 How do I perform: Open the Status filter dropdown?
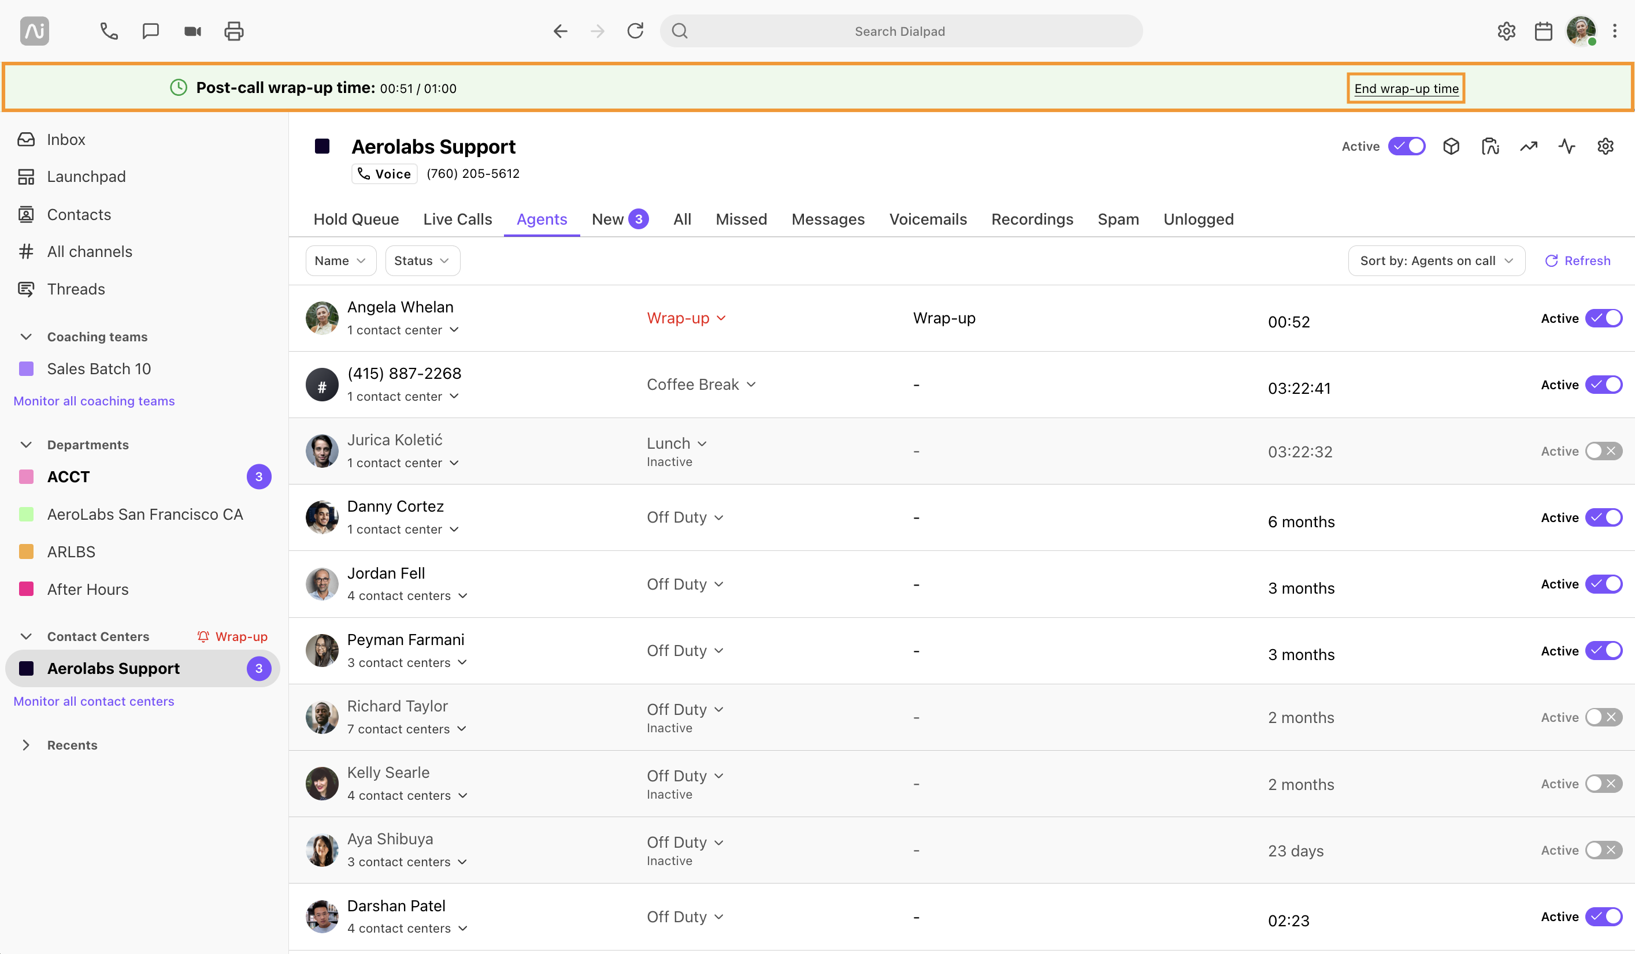(422, 260)
